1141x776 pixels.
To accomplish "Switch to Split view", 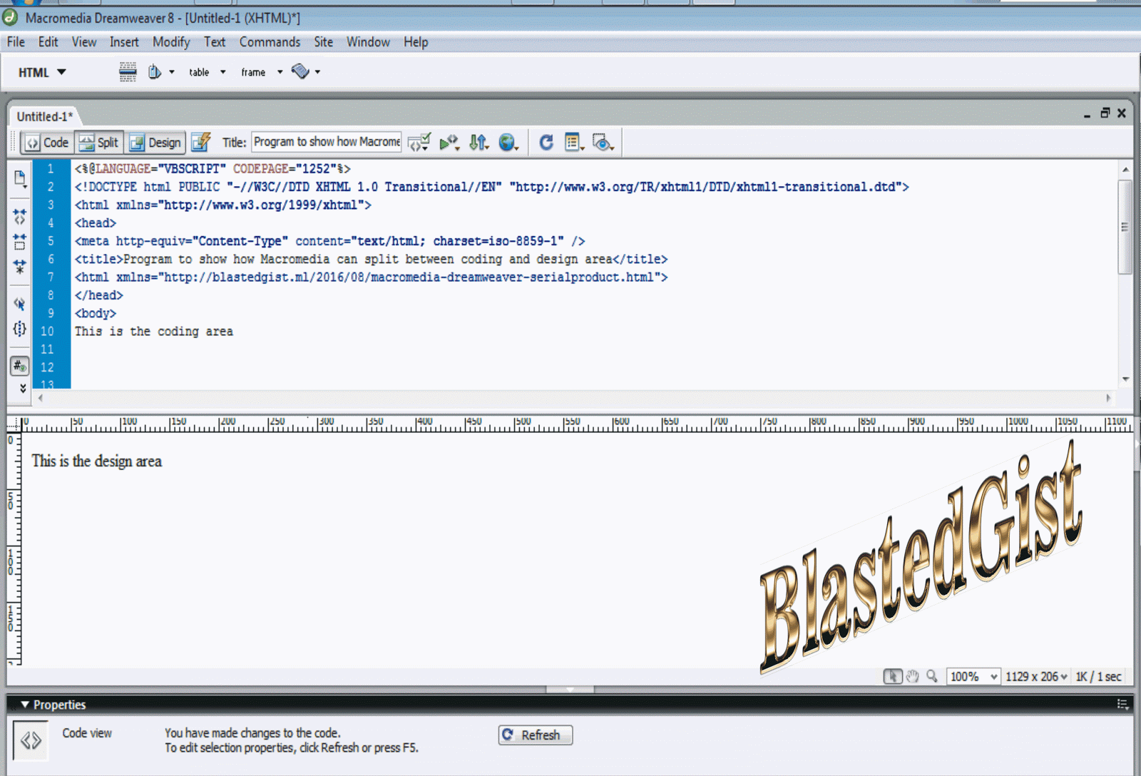I will pos(99,143).
